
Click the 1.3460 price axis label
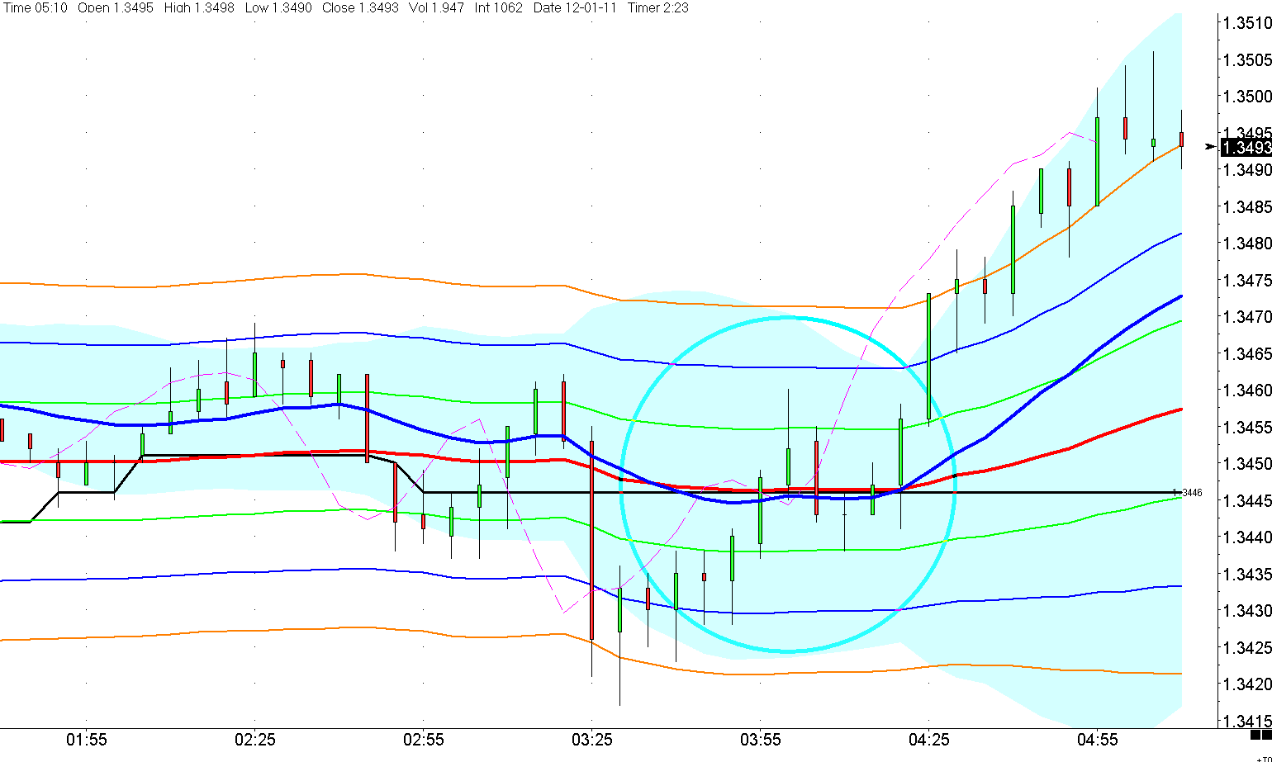click(x=1247, y=390)
